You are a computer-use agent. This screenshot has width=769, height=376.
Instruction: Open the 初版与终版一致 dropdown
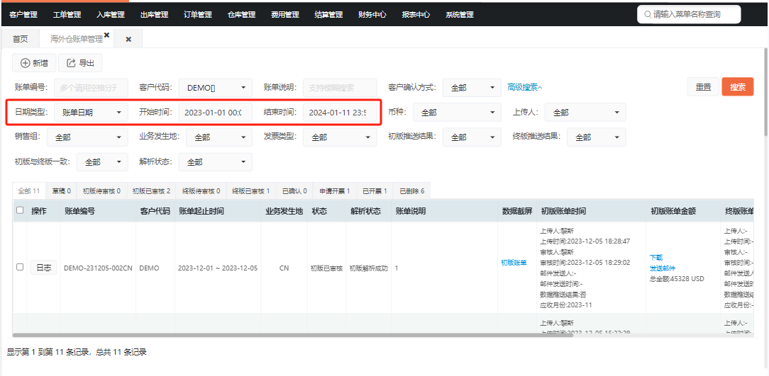click(102, 162)
